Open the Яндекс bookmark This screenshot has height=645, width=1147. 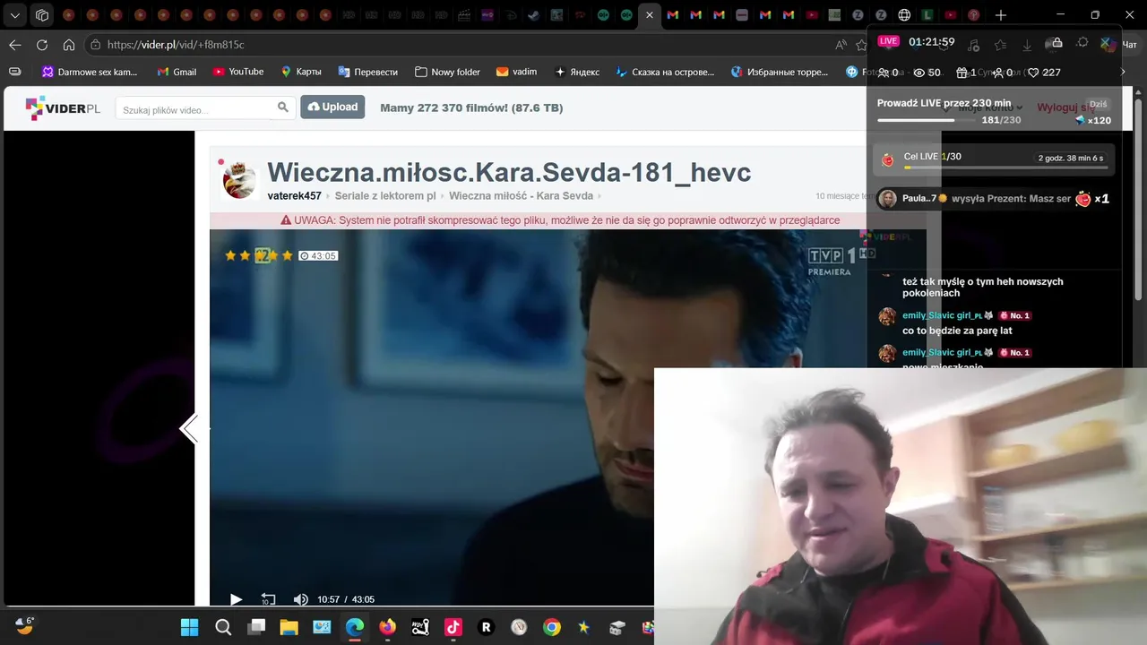(x=577, y=72)
